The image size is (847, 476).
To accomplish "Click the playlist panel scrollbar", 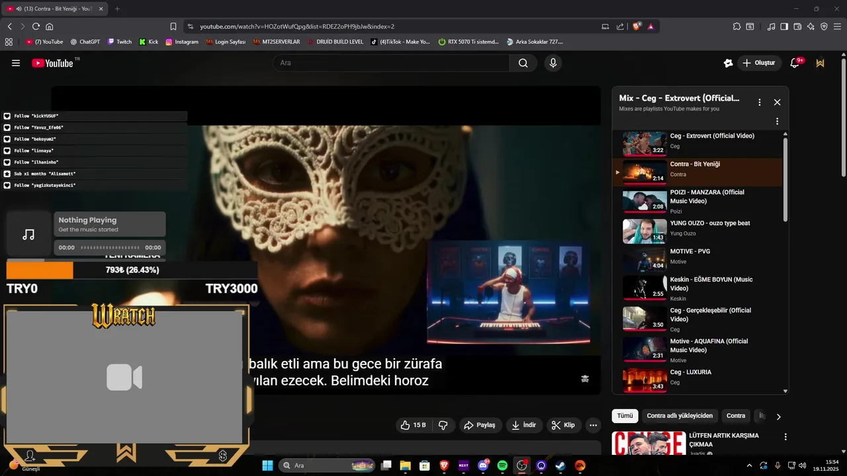I will point(785,178).
